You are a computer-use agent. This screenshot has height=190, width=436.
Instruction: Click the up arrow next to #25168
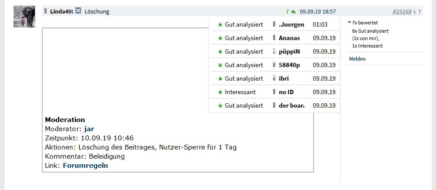click(x=419, y=12)
